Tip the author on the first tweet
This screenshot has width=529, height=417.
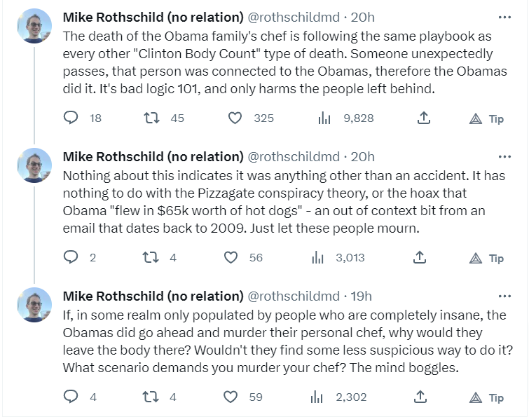tap(487, 118)
